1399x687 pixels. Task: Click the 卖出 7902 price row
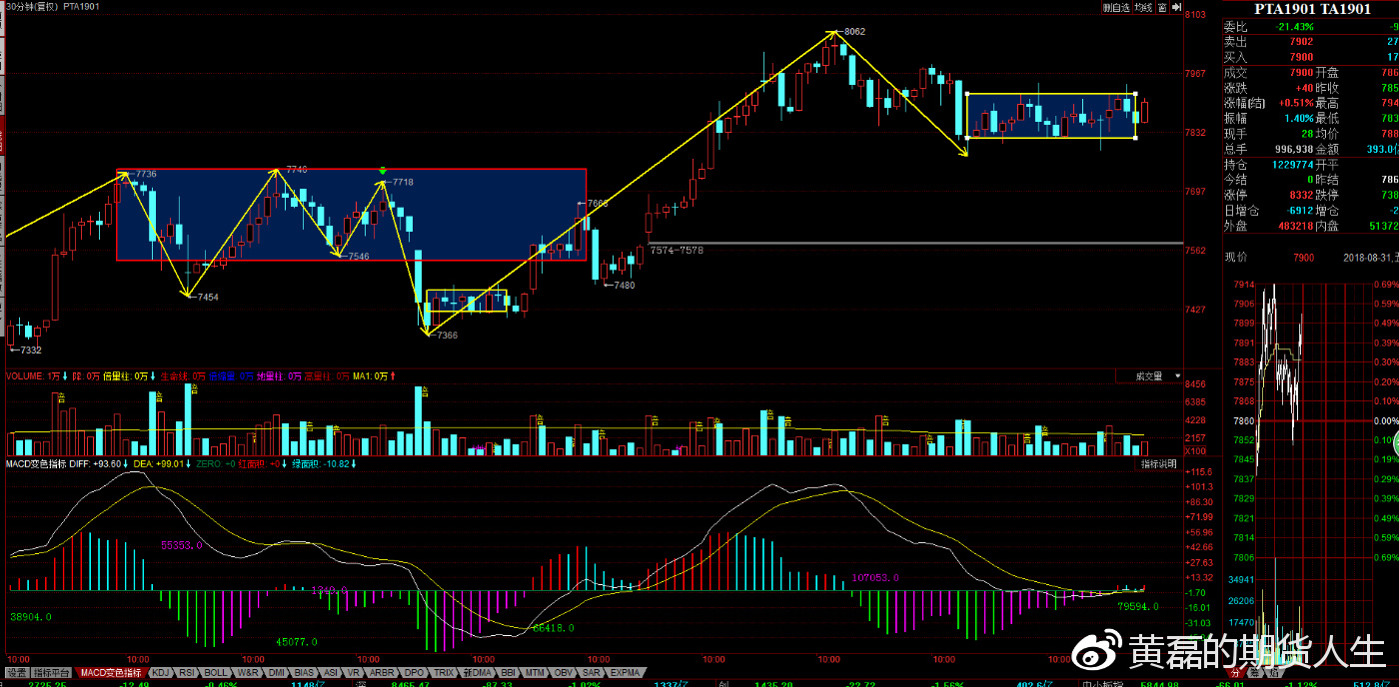pyautogui.click(x=1311, y=42)
